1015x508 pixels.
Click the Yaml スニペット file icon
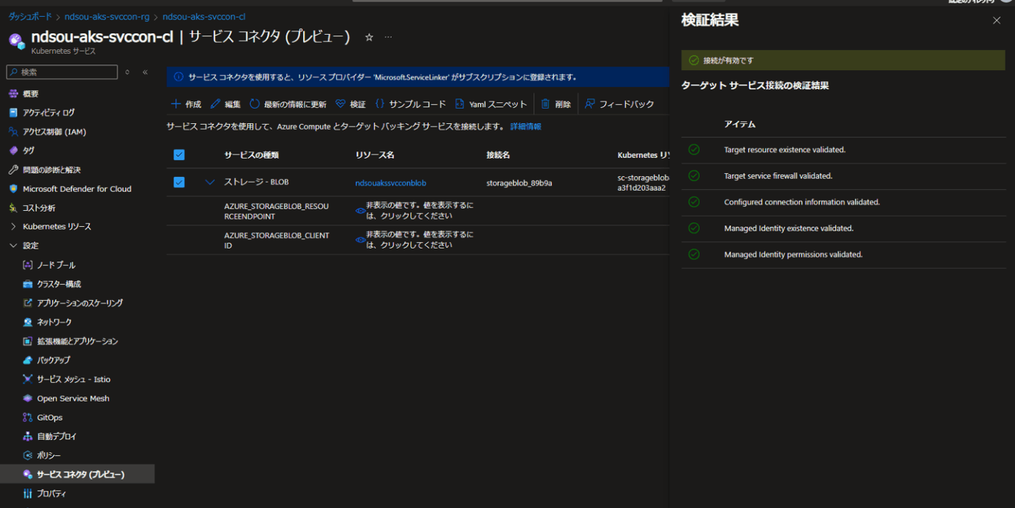460,104
